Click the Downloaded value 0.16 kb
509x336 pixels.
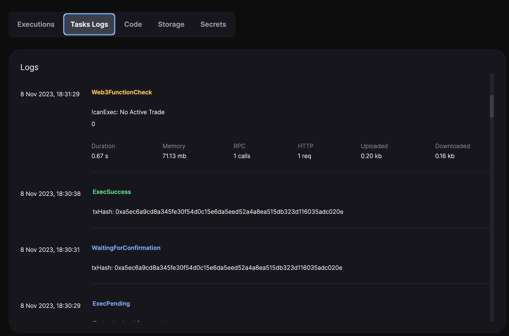pos(445,156)
